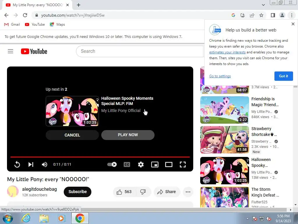Screen dimensions: 298x224
Task: Open Windows Explorer from the taskbar
Action: pos(44,218)
